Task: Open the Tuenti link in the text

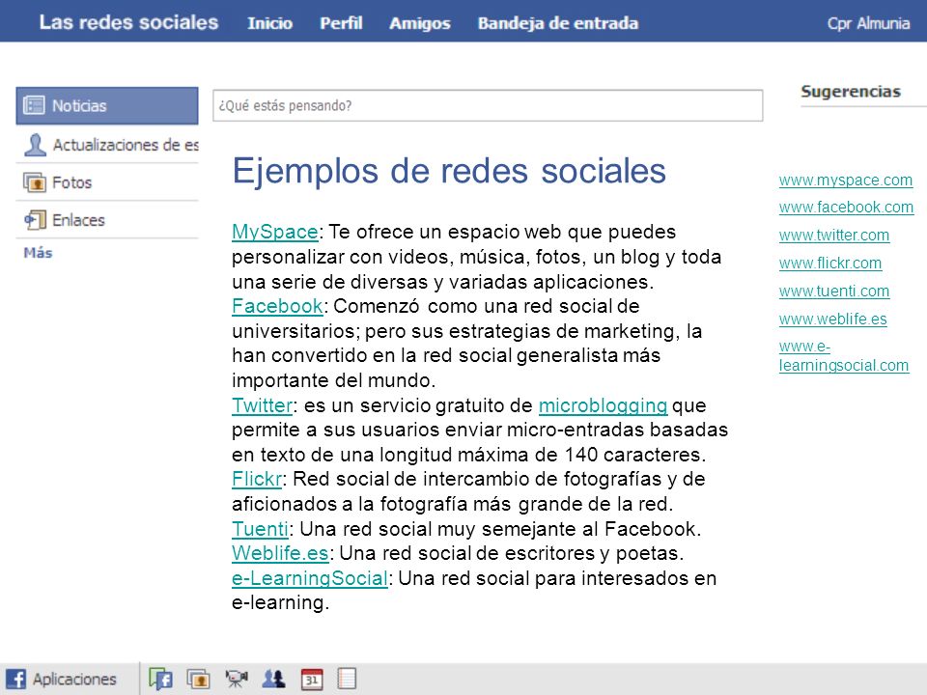Action: [x=260, y=528]
